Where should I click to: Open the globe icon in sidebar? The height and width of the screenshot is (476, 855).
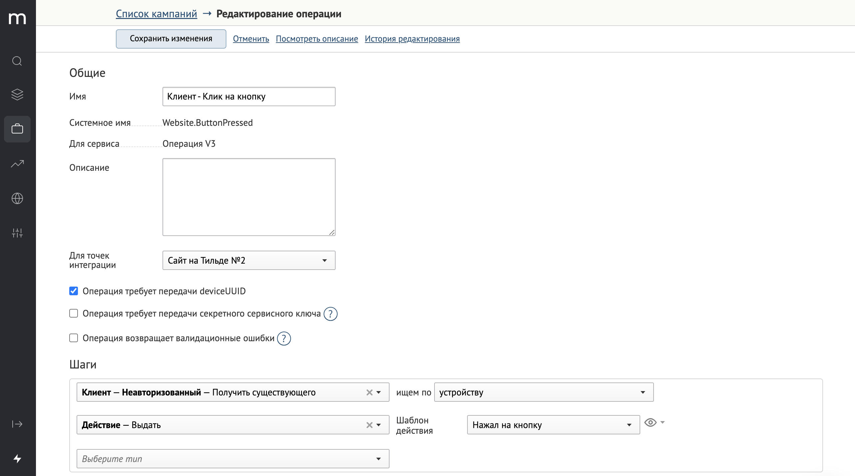pos(17,198)
